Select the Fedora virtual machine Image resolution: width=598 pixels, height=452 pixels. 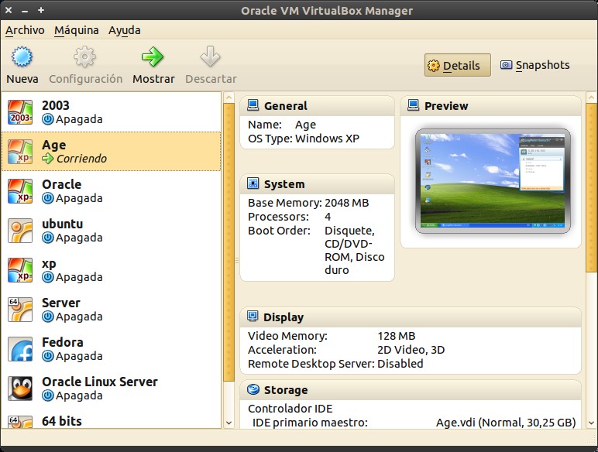click(x=112, y=349)
